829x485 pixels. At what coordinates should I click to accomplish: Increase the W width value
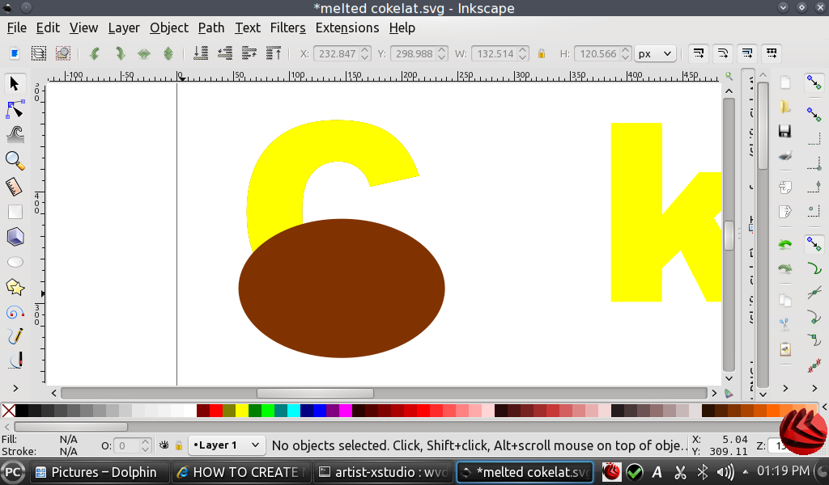pyautogui.click(x=523, y=50)
